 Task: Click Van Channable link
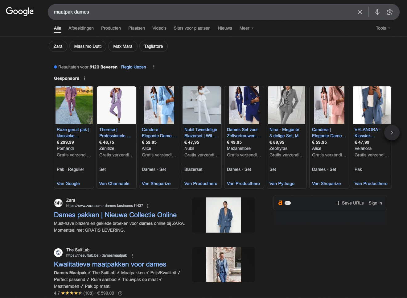point(114,184)
